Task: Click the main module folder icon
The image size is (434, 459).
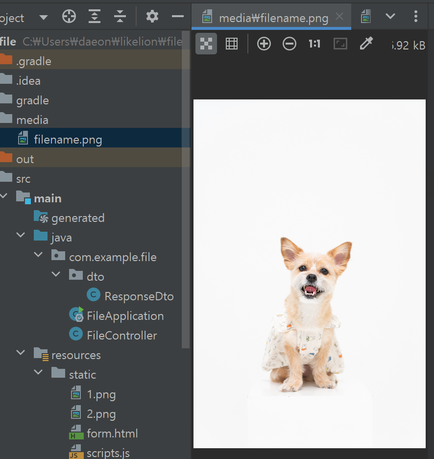Action: point(24,197)
